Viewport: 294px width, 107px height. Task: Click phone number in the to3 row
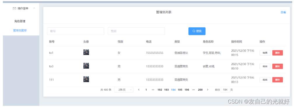[x=155, y=66]
